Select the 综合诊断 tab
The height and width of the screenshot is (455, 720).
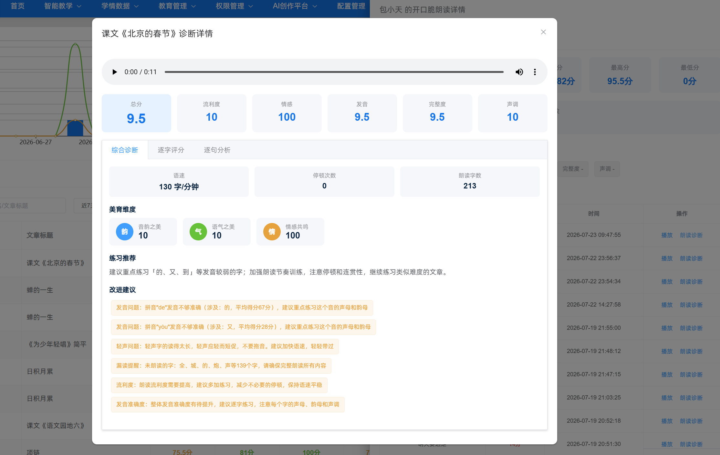(125, 150)
